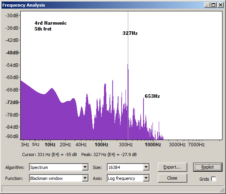Click the Log frequency axis field
The image size is (226, 194).
(125, 178)
